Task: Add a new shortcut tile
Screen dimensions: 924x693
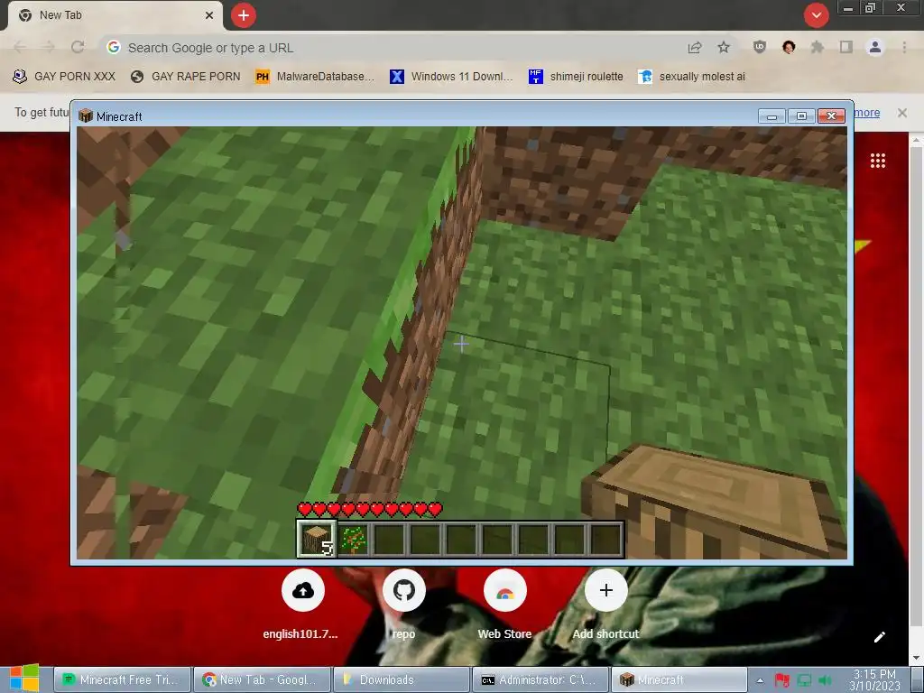Action: click(x=605, y=590)
